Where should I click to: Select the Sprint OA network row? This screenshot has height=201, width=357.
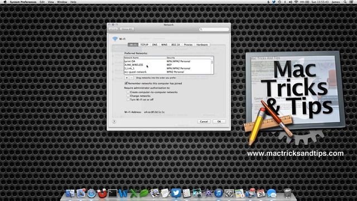(167, 61)
